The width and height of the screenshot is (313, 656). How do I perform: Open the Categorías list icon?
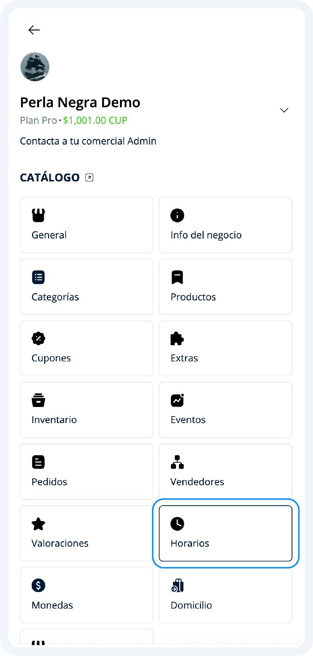coord(38,277)
